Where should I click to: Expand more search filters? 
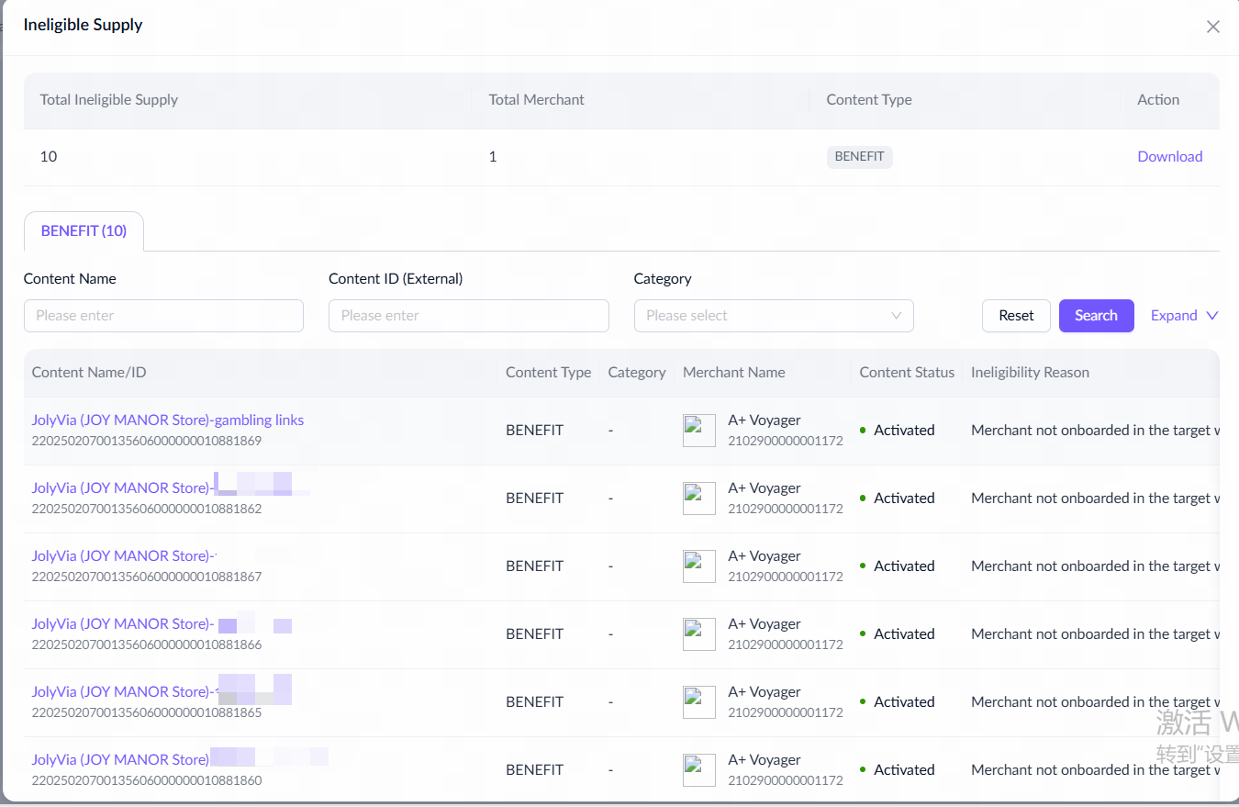(x=1184, y=316)
